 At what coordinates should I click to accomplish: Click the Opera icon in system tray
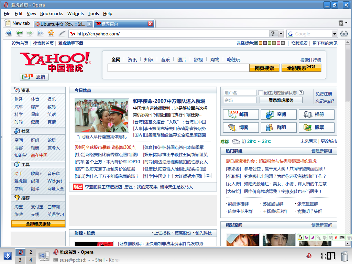click(309, 256)
